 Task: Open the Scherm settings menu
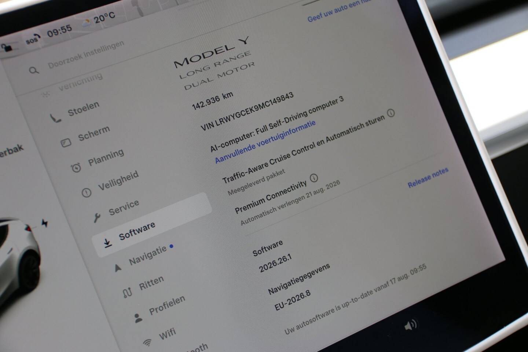(94, 133)
